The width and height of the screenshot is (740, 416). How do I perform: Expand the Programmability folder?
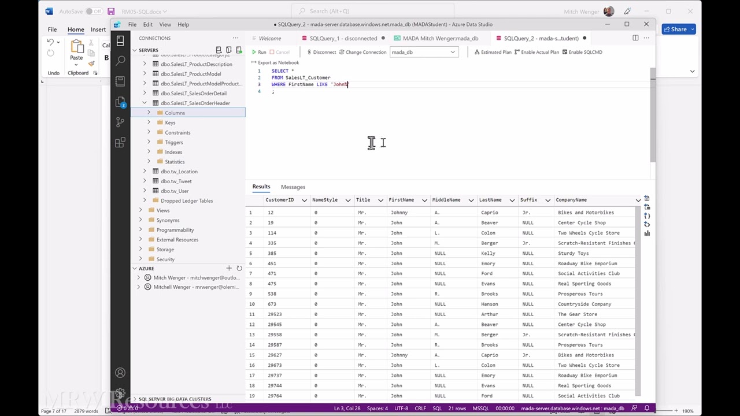click(140, 230)
